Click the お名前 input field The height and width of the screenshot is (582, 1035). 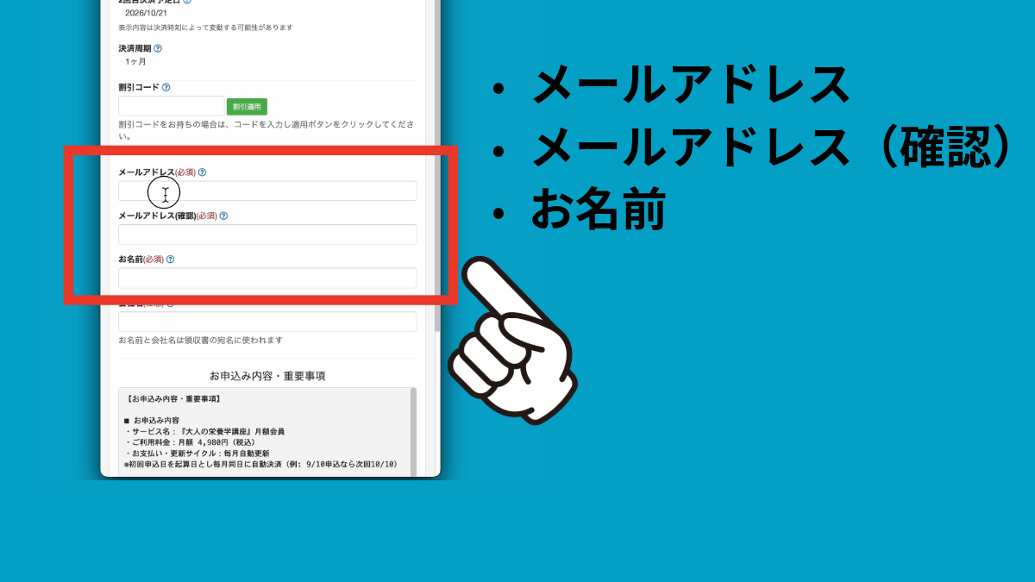267,278
